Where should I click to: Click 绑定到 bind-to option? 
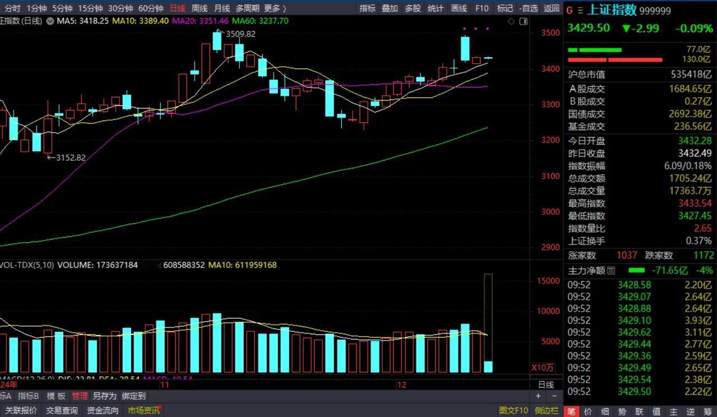133,396
